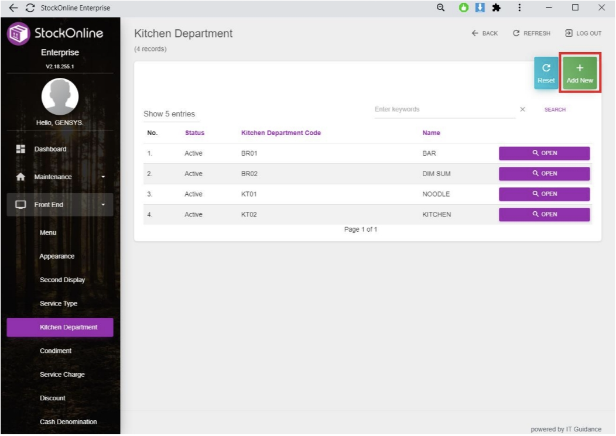The width and height of the screenshot is (616, 436).
Task: Click the user avatar profile picture
Action: point(60,97)
